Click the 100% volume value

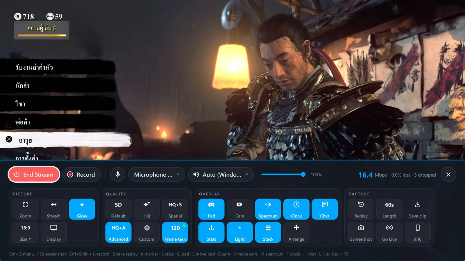coord(316,175)
